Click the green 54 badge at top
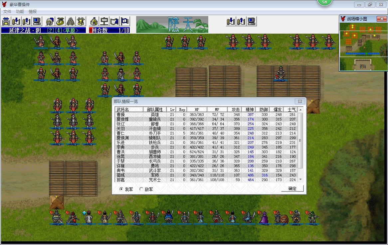This screenshot has height=245, width=388. [324, 2]
